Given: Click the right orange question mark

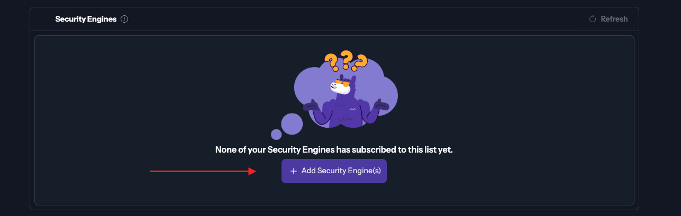Looking at the screenshot, I should coord(361,62).
